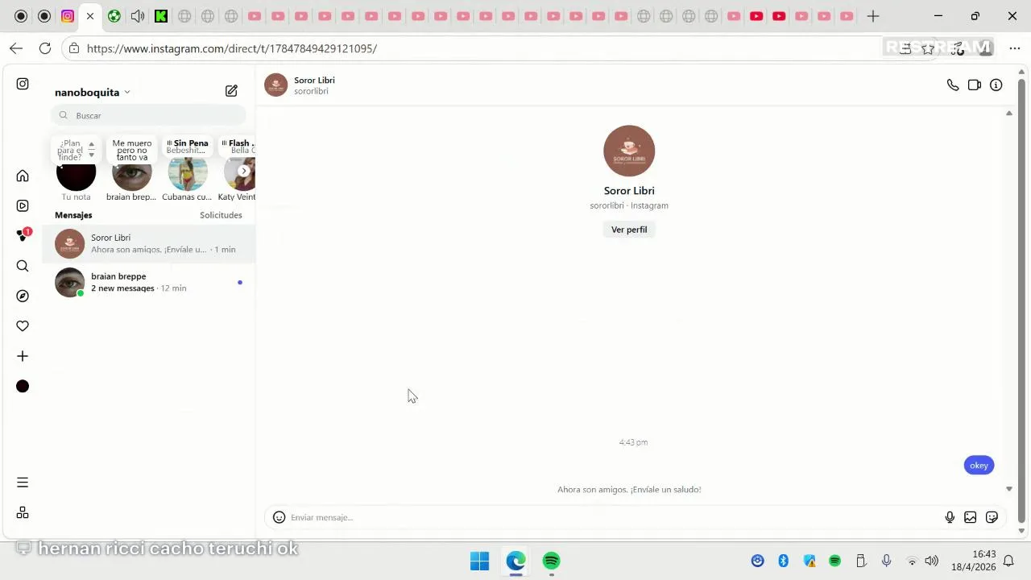Screen dimensions: 1031x580
Task: Open the Windows Start menu
Action: coord(479,561)
